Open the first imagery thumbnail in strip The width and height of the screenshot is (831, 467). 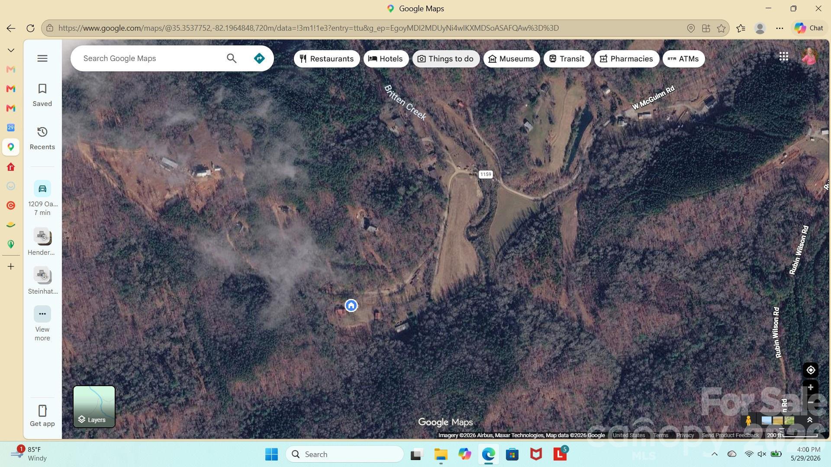tap(766, 420)
